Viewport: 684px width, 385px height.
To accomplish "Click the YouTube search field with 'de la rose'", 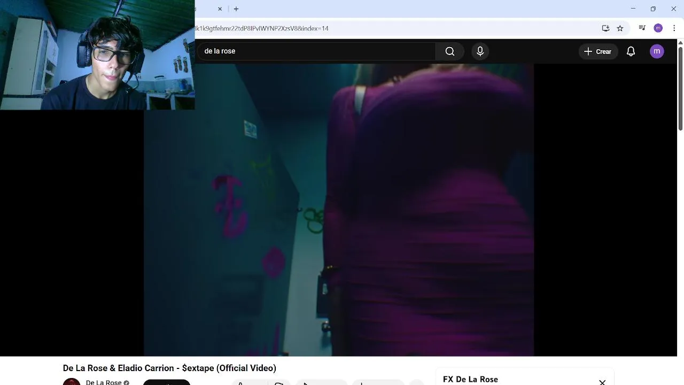I will click(315, 51).
